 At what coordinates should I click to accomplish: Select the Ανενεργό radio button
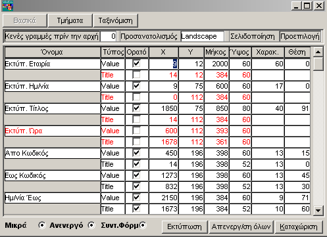[91, 225]
